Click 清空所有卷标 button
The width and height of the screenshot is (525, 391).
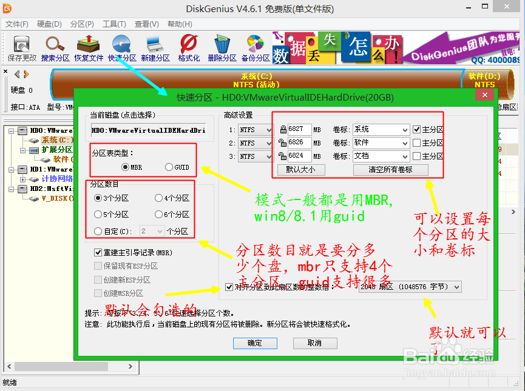[x=390, y=170]
